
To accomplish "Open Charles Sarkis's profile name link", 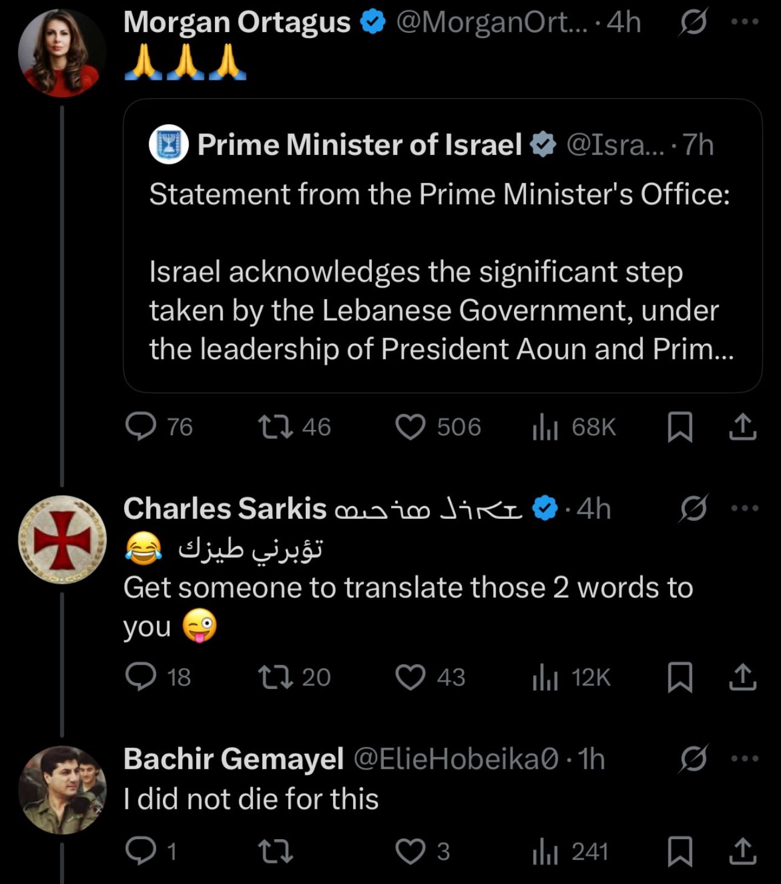I will click(x=225, y=509).
